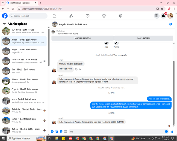
Task: Open Teresa - 1 Bed 1 Bath House chat
Action: pyautogui.click(x=24, y=61)
